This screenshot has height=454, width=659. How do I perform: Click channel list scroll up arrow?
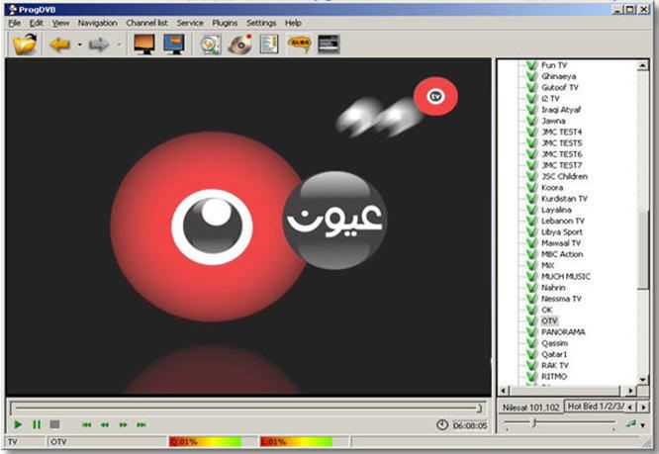click(642, 65)
